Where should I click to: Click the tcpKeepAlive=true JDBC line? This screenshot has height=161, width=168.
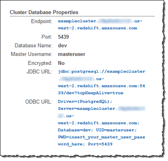pos(91,93)
